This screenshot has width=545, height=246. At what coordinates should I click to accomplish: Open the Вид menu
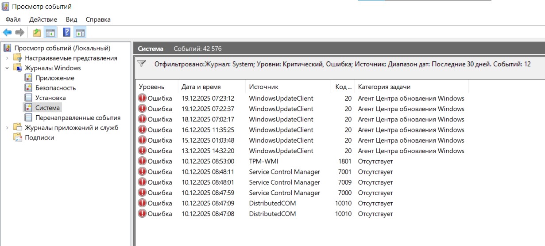tap(71, 19)
